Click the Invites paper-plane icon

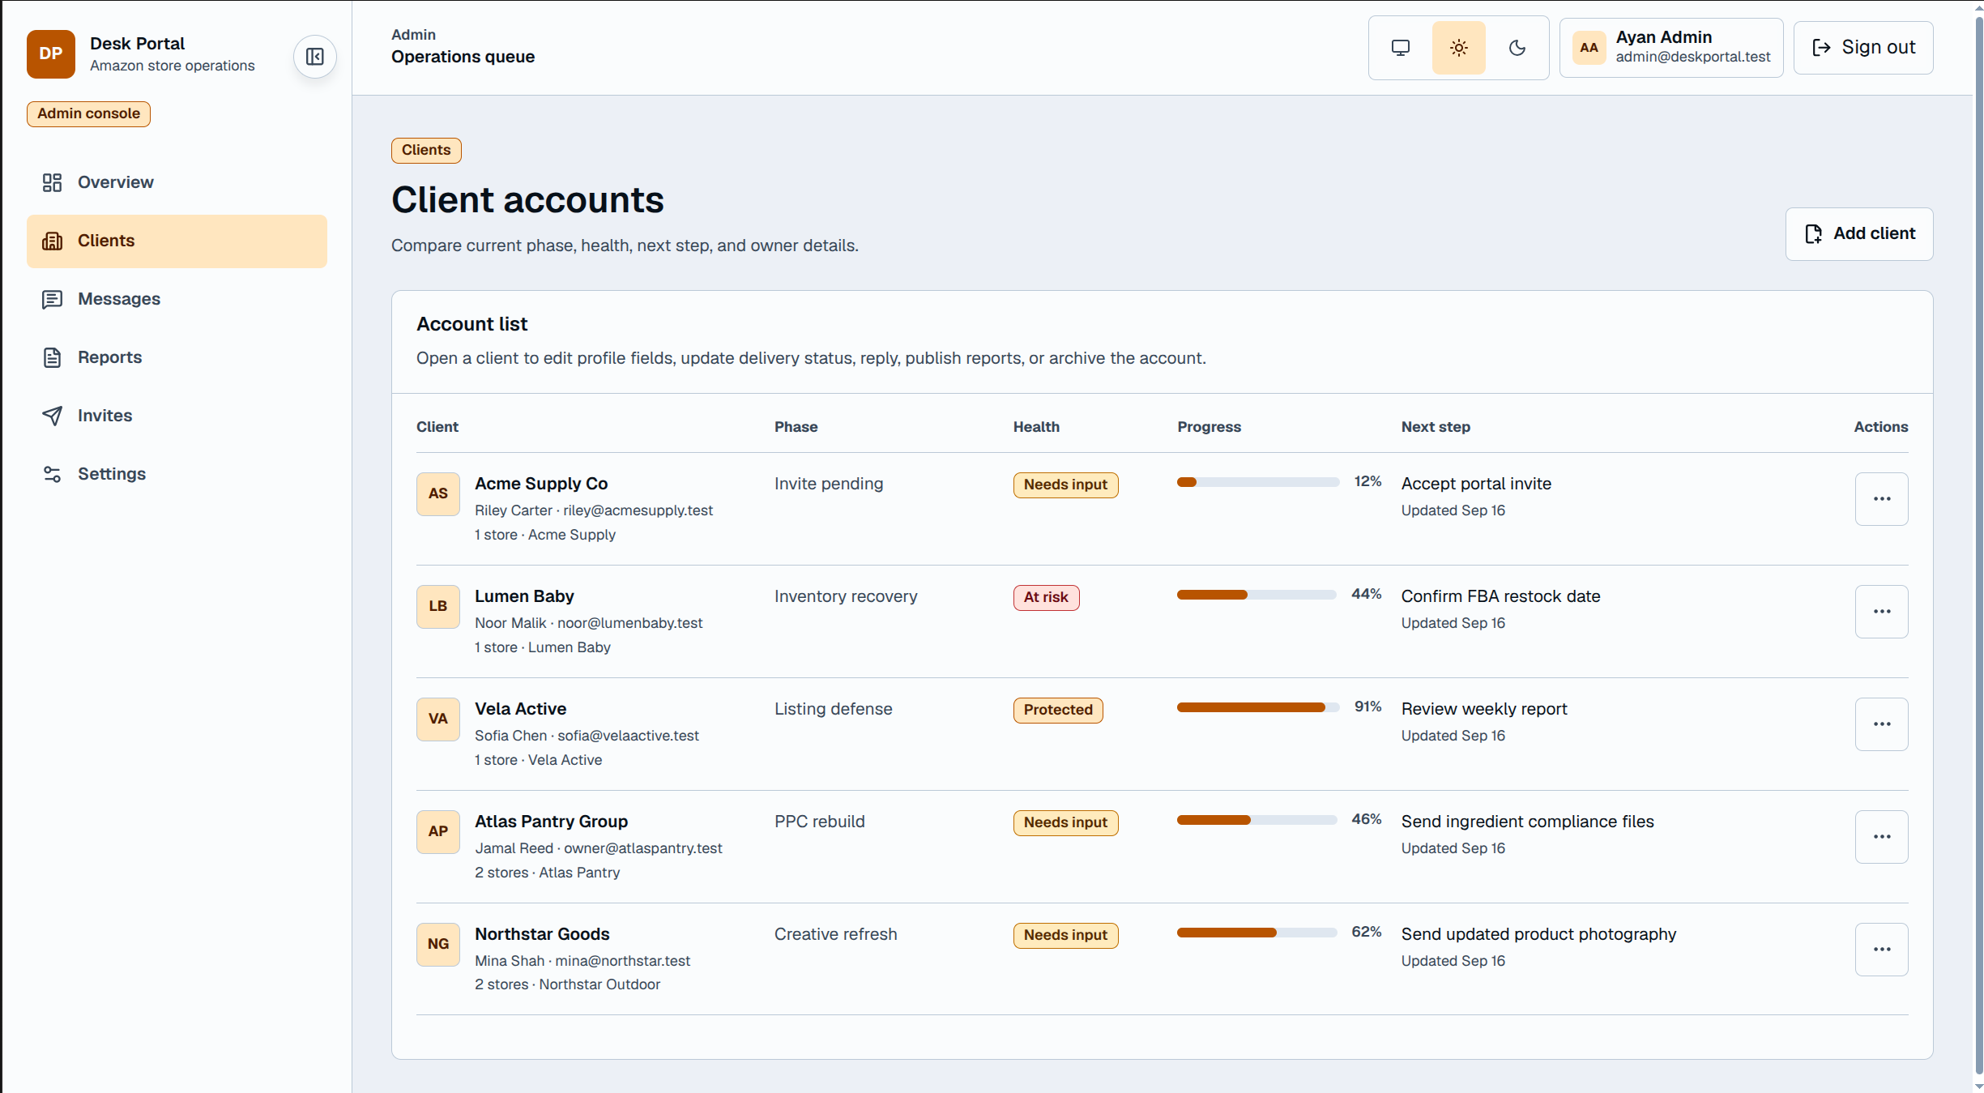[52, 416]
